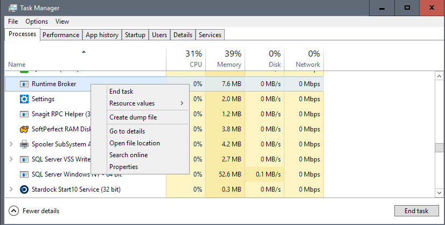Click the 52.6 MB memory value

pos(230,174)
